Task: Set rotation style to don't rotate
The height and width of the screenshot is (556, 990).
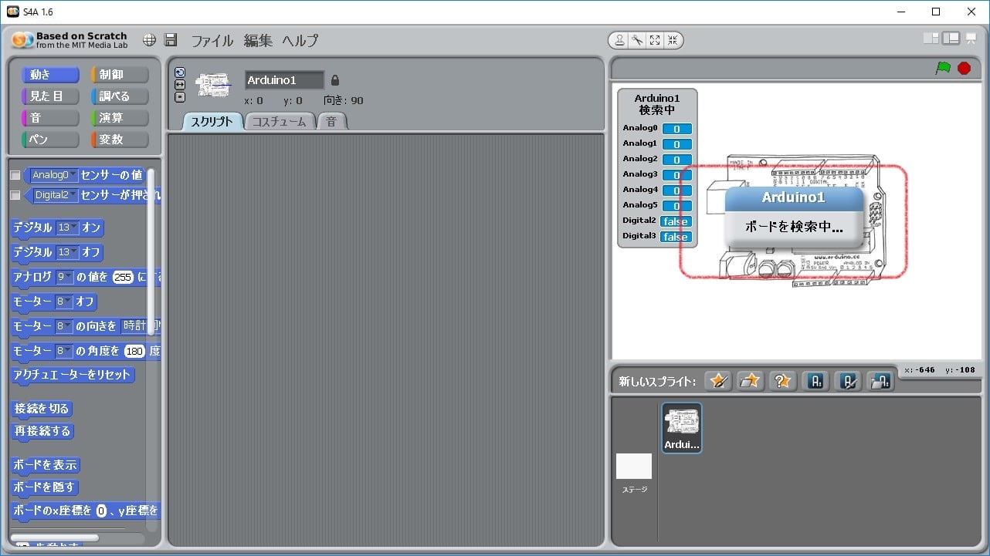Action: point(180,97)
